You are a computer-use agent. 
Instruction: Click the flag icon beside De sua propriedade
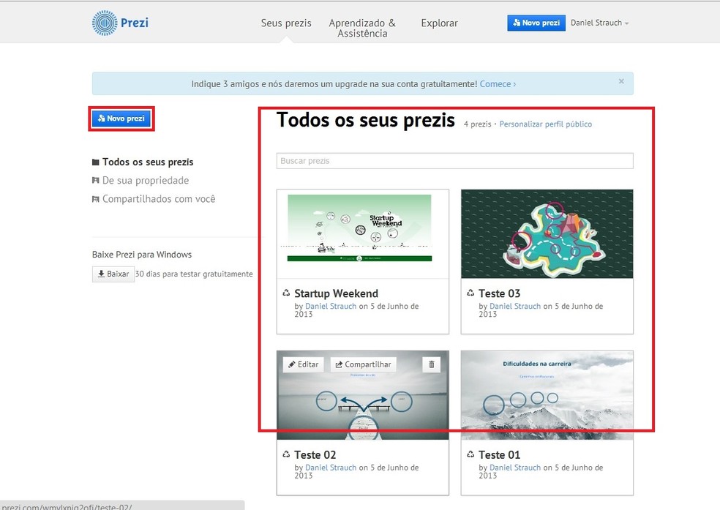pos(96,180)
